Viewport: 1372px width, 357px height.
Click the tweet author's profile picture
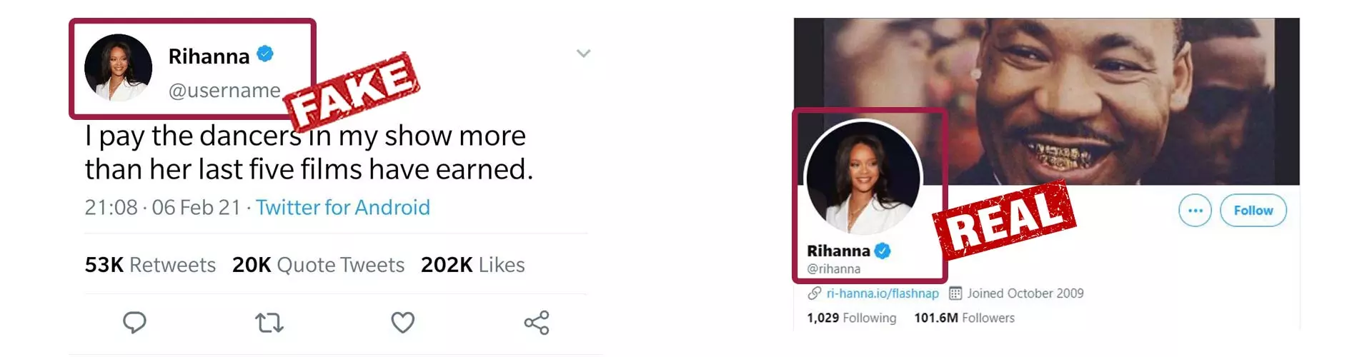click(x=119, y=68)
